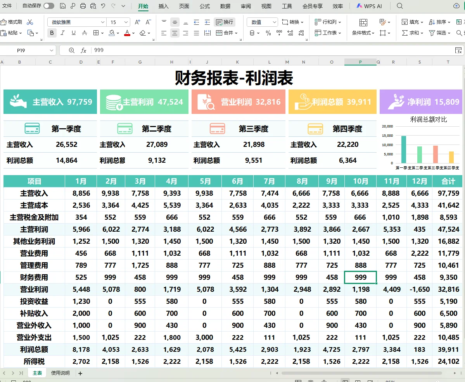Align text left icon
Screen dimensions: 465x382
click(164, 33)
